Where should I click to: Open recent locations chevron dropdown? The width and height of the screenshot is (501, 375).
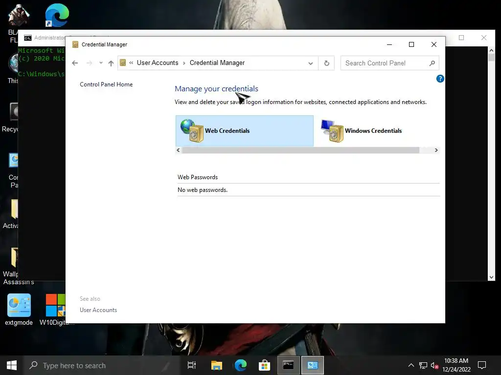click(101, 63)
